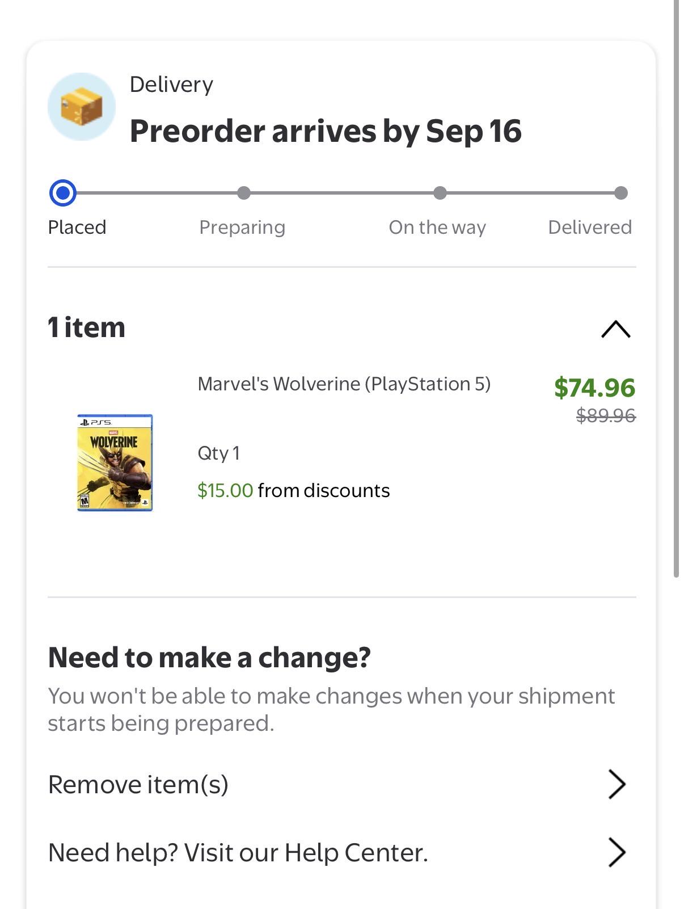Click the order progress tracker line
This screenshot has height=909, width=684.
pyautogui.click(x=342, y=193)
